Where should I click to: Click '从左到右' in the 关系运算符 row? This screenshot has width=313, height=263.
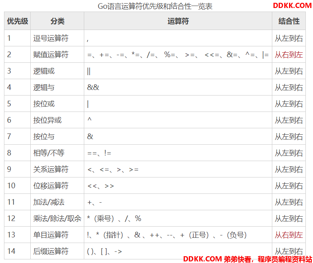click(x=289, y=169)
